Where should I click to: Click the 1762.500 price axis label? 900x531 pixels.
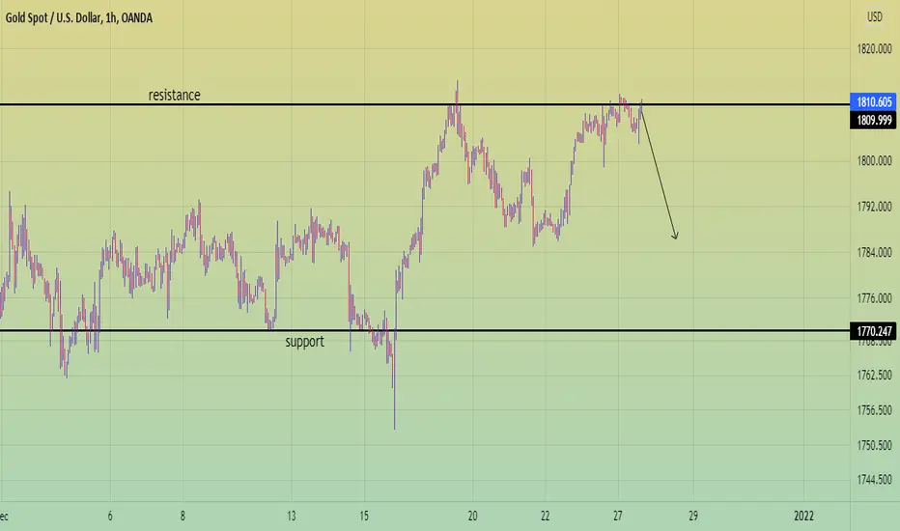click(874, 376)
